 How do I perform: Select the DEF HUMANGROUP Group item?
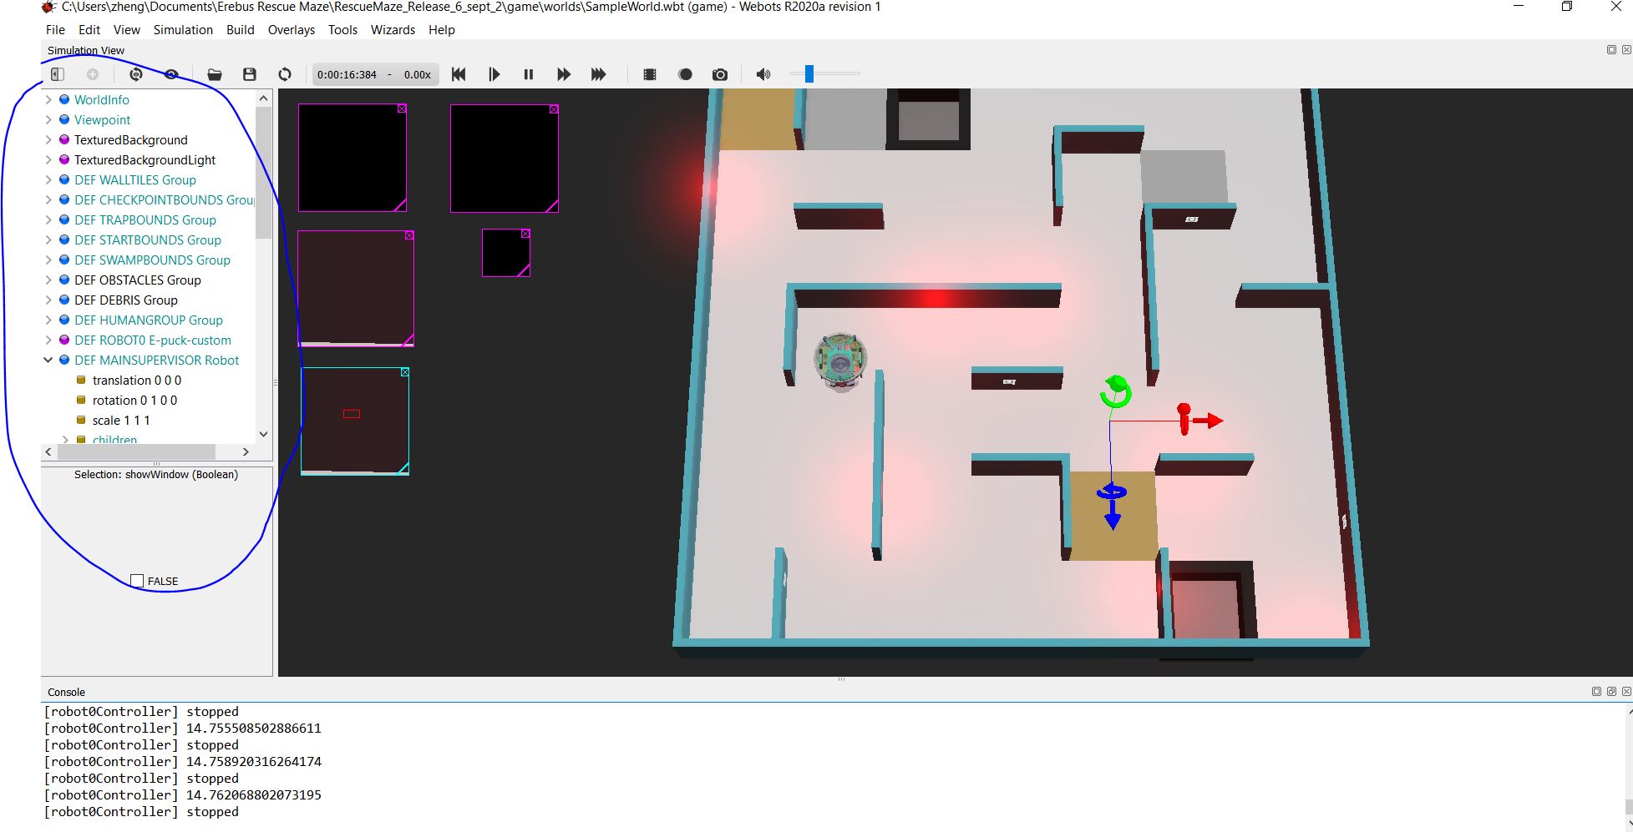point(148,320)
